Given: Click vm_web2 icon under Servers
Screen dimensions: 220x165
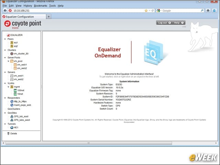Looking at the screenshot, I should (12, 79).
